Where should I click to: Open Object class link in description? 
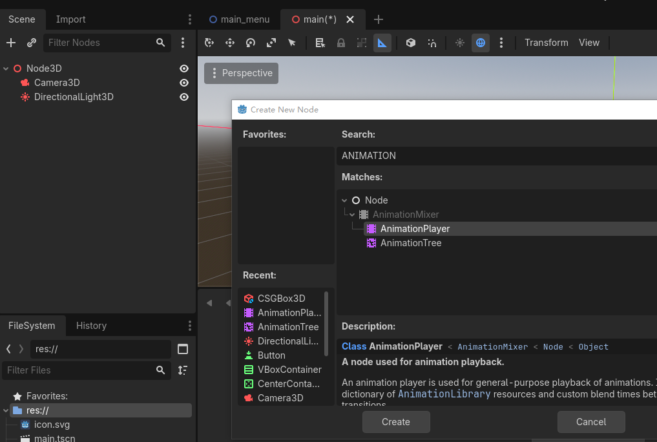pos(593,347)
